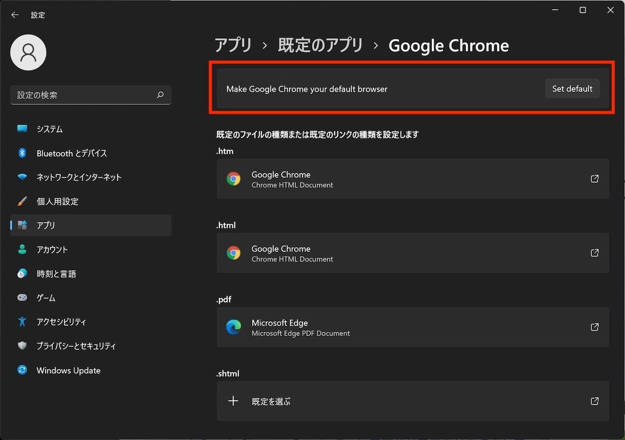This screenshot has width=625, height=440.
Task: Open システム settings
Action: click(x=91, y=129)
